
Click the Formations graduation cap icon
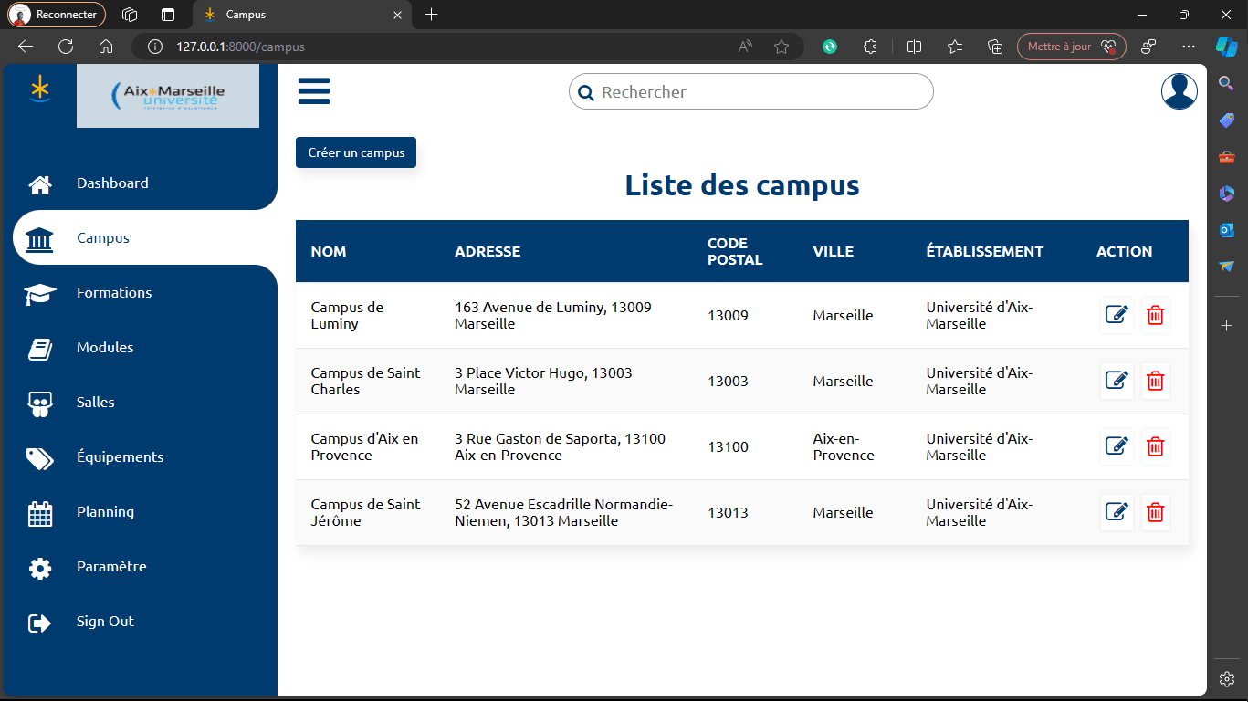[40, 293]
